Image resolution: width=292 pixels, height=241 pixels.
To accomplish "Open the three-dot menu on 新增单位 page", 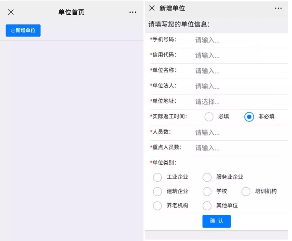I will coord(278,8).
